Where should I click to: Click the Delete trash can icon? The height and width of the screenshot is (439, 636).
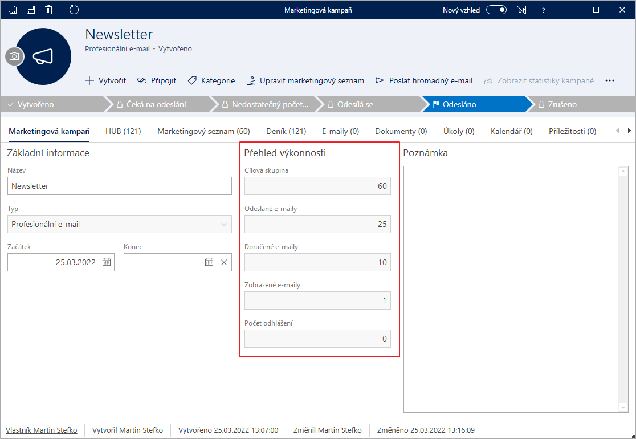pos(48,10)
